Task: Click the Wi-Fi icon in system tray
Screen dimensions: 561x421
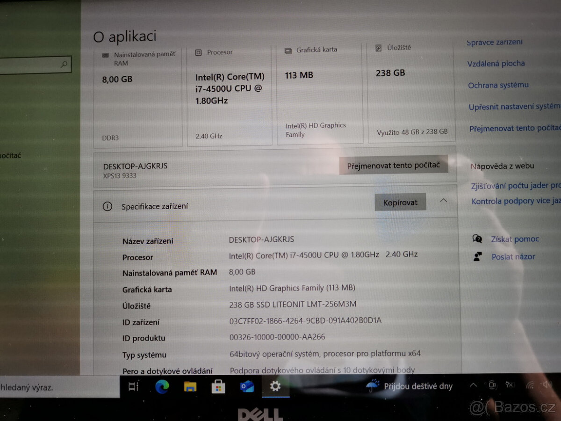Action: (x=531, y=385)
